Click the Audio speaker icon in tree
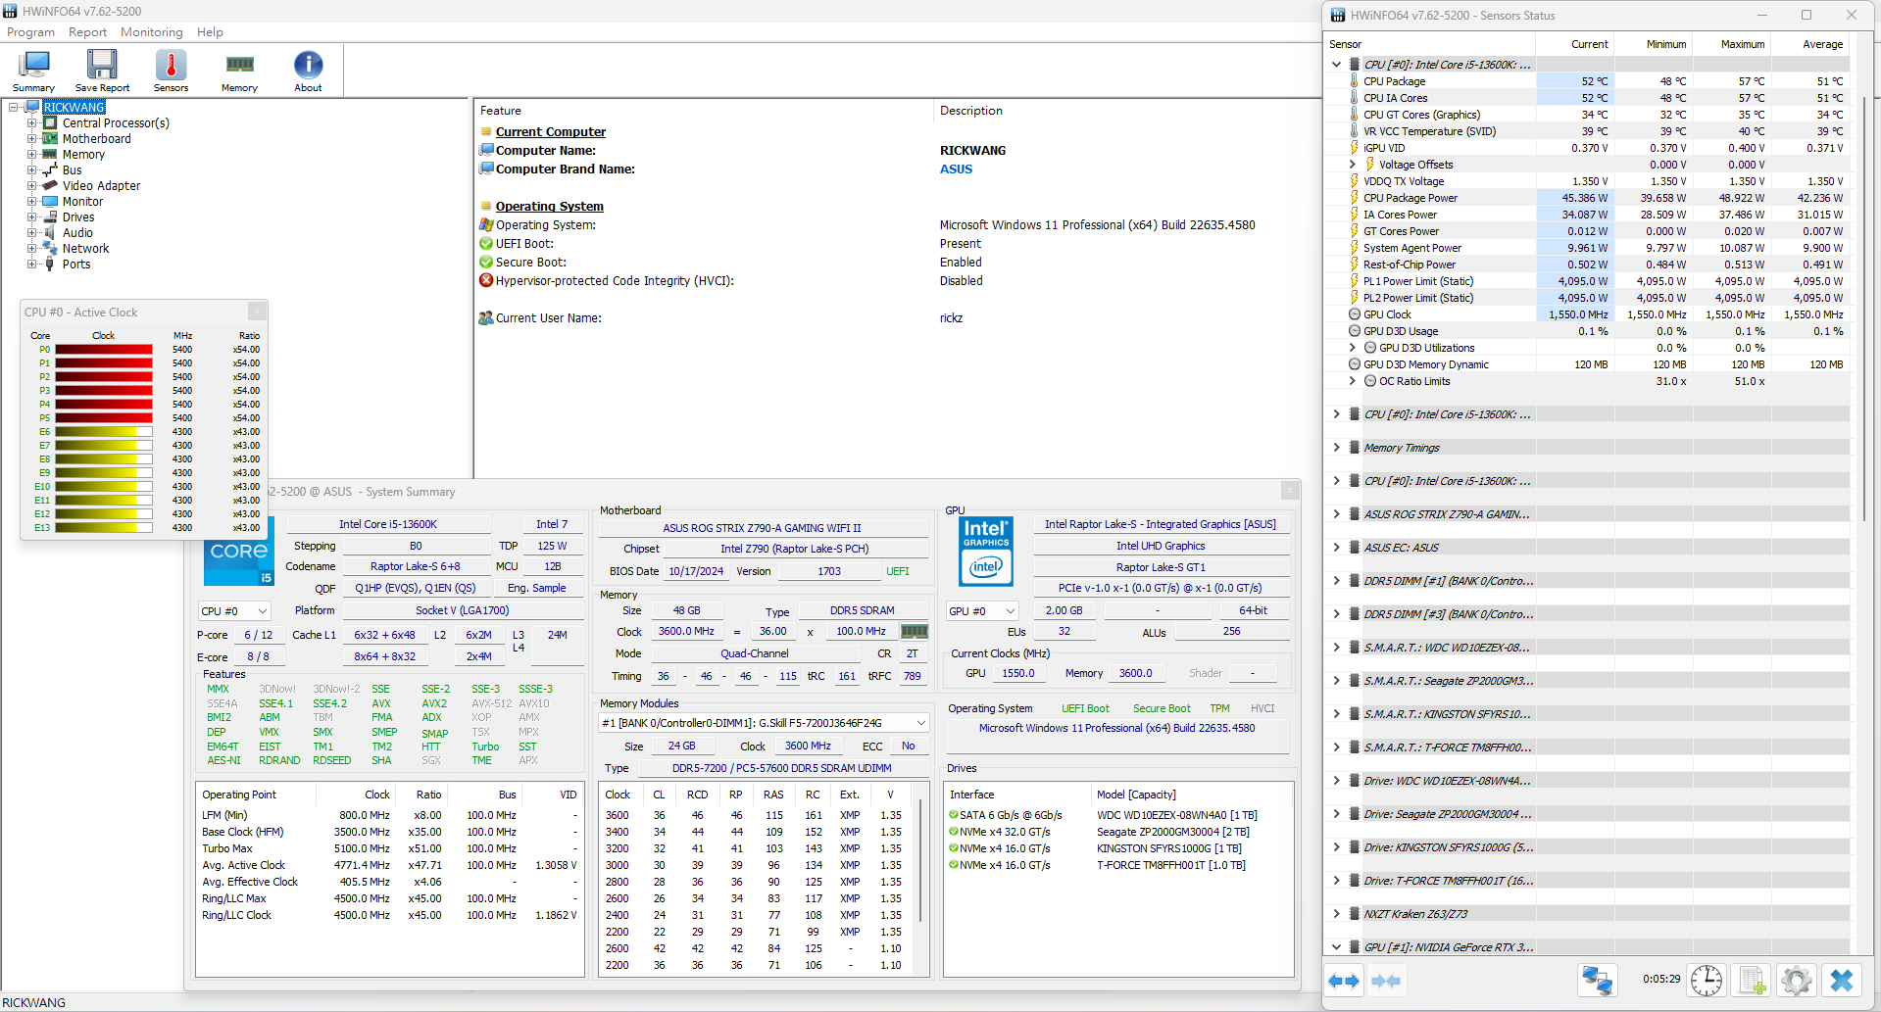 pos(50,233)
